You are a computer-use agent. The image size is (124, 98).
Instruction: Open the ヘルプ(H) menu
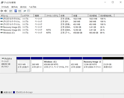point(33,7)
